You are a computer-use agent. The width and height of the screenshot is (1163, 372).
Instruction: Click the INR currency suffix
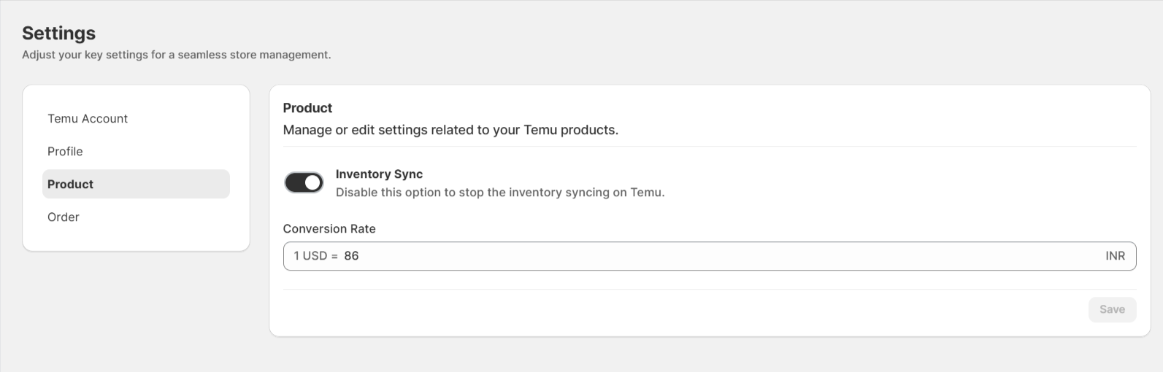[1115, 256]
